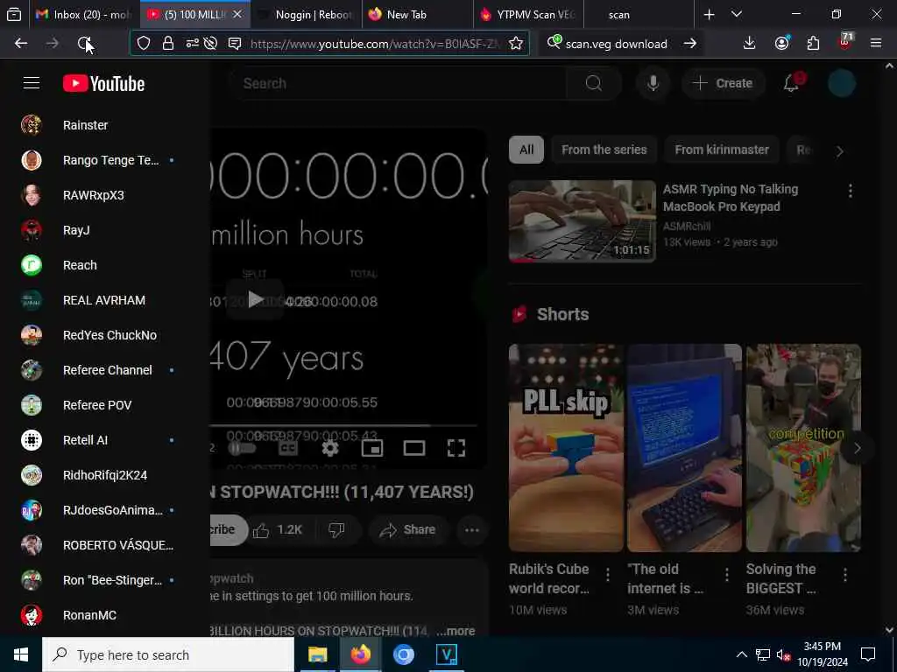Image resolution: width=897 pixels, height=672 pixels.
Task: Show hidden system tray icons
Action: 741,654
